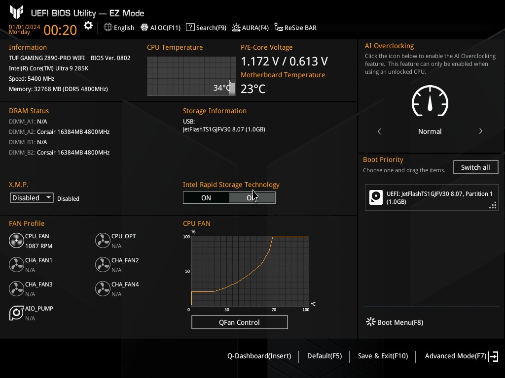Image resolution: width=505 pixels, height=378 pixels.
Task: Click left chevron beside Normal mode
Action: tap(379, 131)
